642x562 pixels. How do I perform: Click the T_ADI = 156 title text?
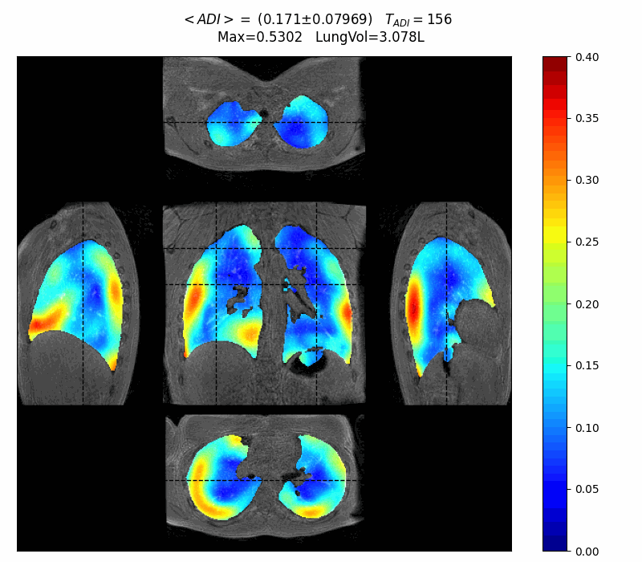[424, 19]
